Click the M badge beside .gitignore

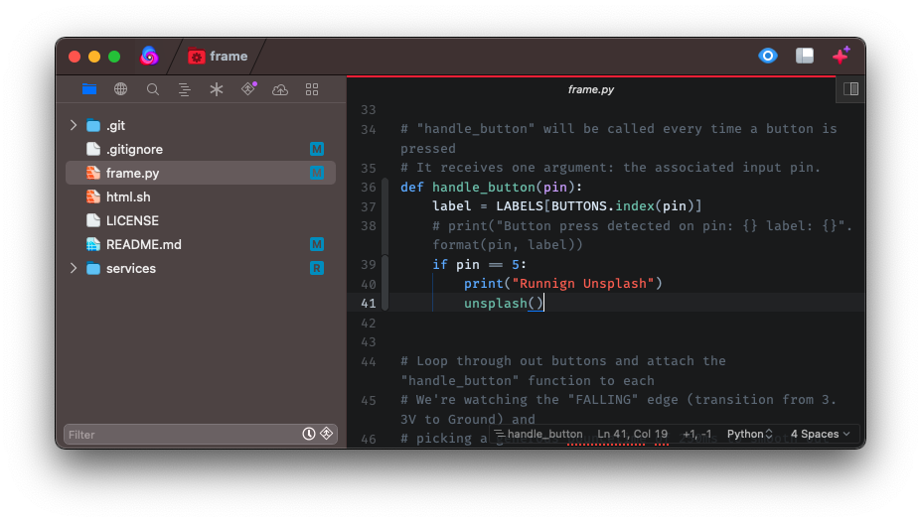[317, 149]
